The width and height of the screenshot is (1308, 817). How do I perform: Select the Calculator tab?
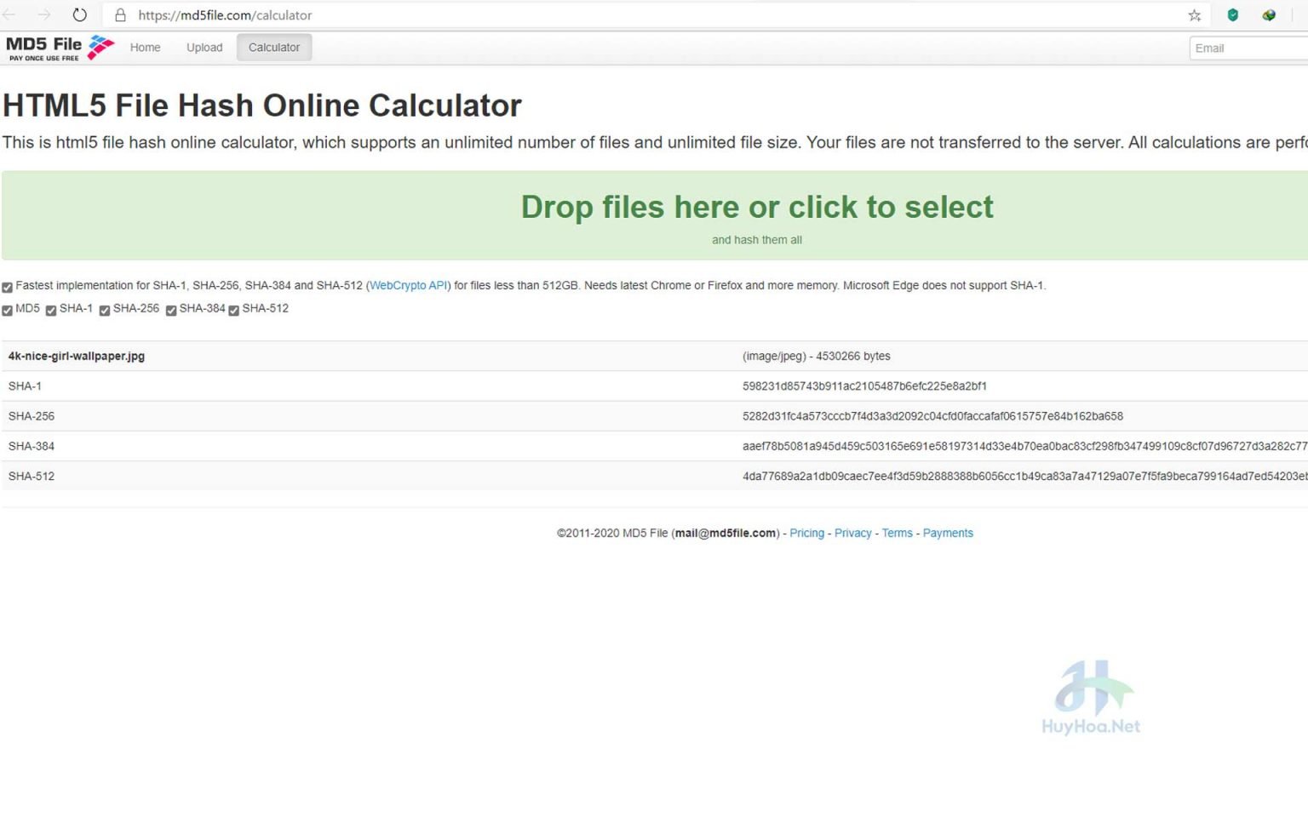click(x=274, y=48)
